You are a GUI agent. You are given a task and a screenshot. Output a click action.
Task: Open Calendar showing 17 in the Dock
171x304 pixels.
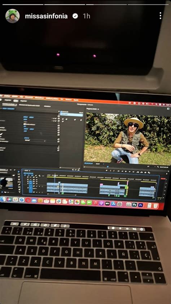46,201
